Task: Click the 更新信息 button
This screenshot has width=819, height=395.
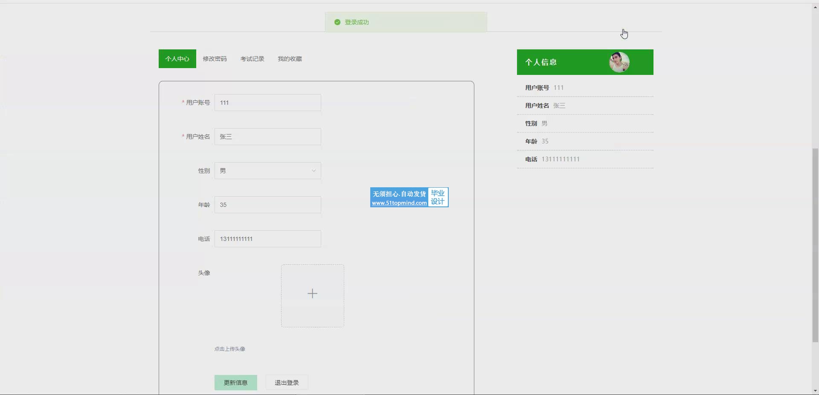Action: click(235, 383)
